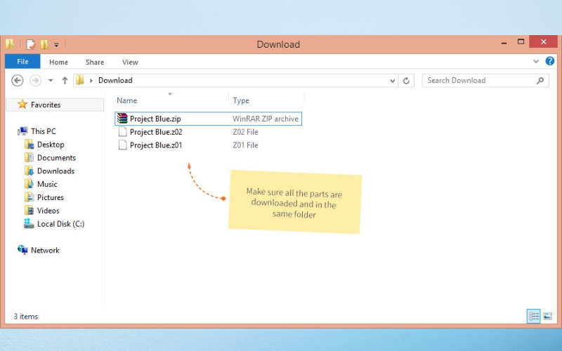Image resolution: width=562 pixels, height=351 pixels.
Task: Switch to the View ribbon tab
Action: coord(130,62)
